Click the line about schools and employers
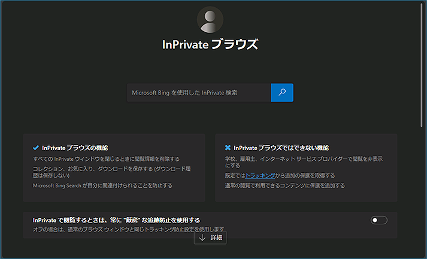The image size is (427, 259). pyautogui.click(x=304, y=162)
